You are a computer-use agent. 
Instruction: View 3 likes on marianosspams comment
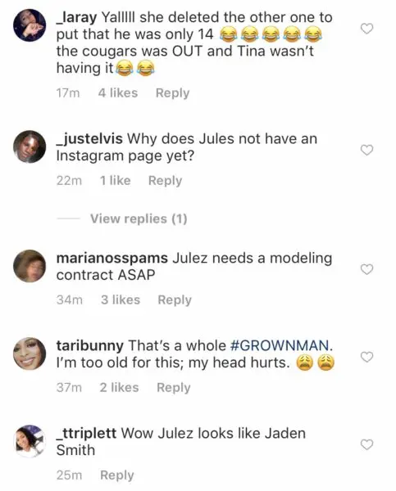pyautogui.click(x=121, y=300)
